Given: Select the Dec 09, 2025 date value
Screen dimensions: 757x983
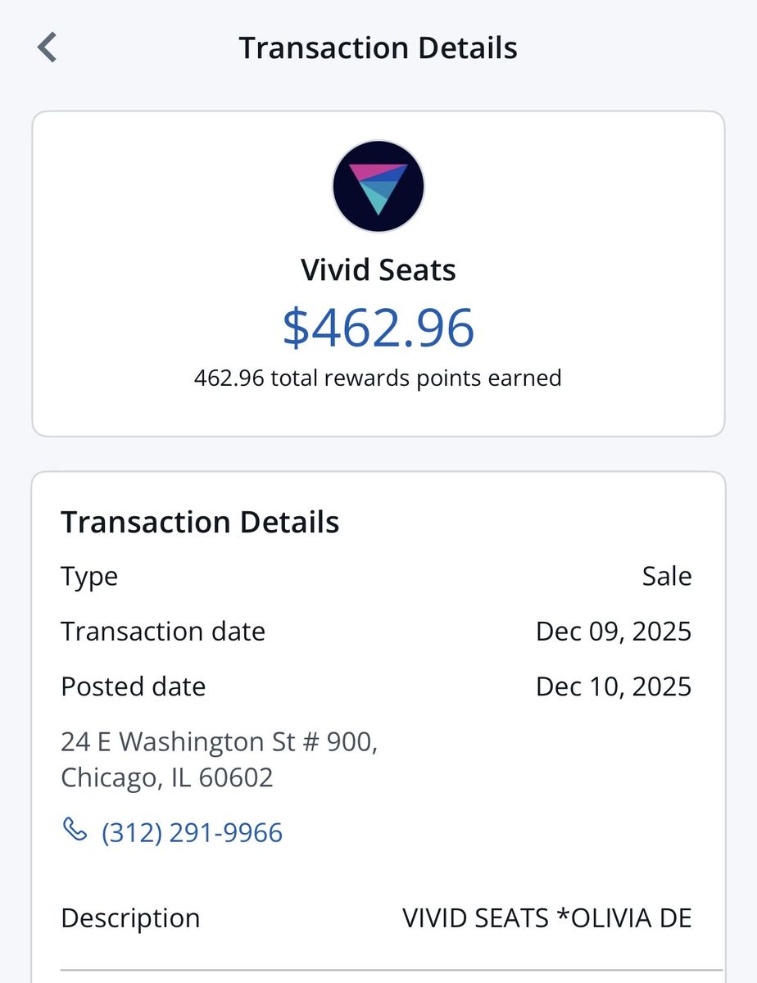Looking at the screenshot, I should [x=614, y=632].
